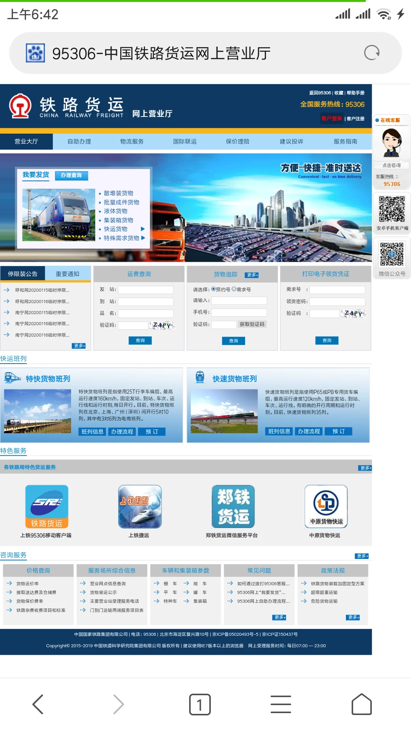
Task: Open 更多 beside 咨询服务 heading
Action: [x=362, y=556]
